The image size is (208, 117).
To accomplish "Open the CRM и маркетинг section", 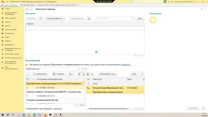I will [10, 18].
